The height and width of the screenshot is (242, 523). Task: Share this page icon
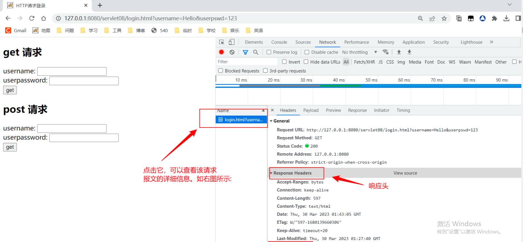(432, 18)
